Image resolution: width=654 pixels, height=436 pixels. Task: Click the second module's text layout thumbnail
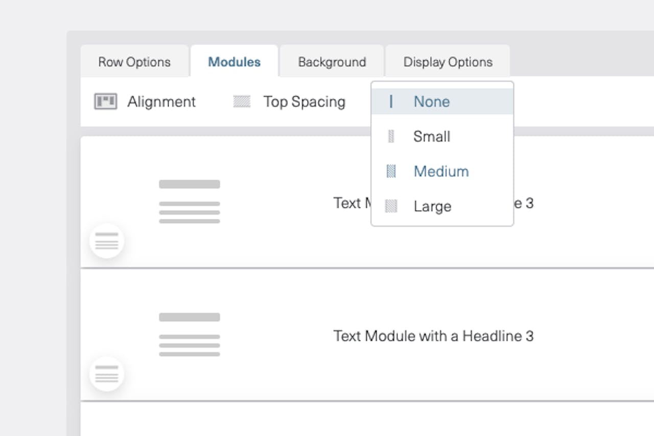190,334
